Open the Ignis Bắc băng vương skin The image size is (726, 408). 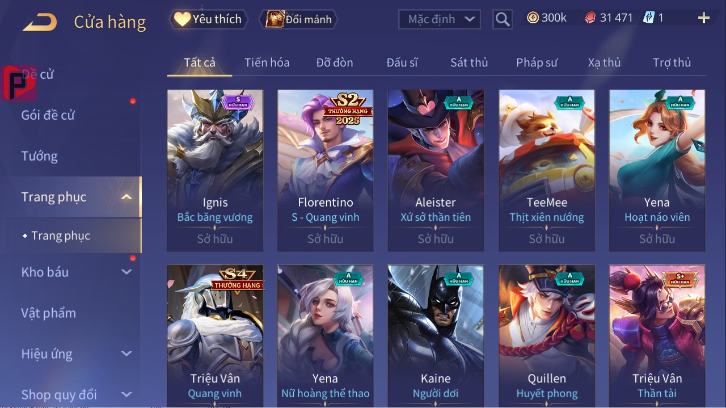pos(215,170)
